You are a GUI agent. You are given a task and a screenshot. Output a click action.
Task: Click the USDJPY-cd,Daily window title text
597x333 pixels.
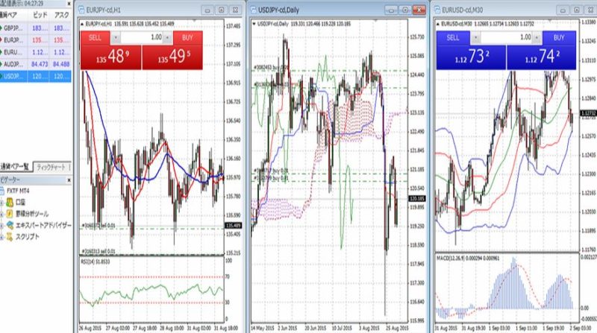pyautogui.click(x=278, y=10)
